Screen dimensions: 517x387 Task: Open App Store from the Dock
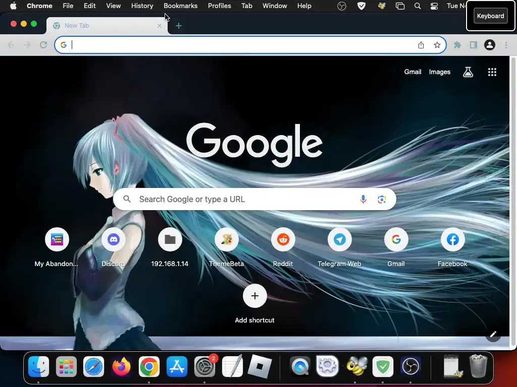pos(177,367)
